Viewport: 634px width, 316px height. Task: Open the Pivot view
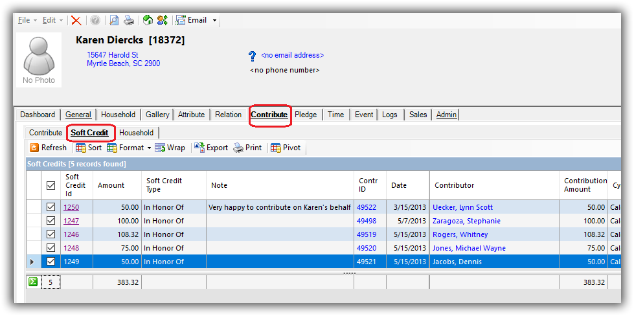click(286, 148)
